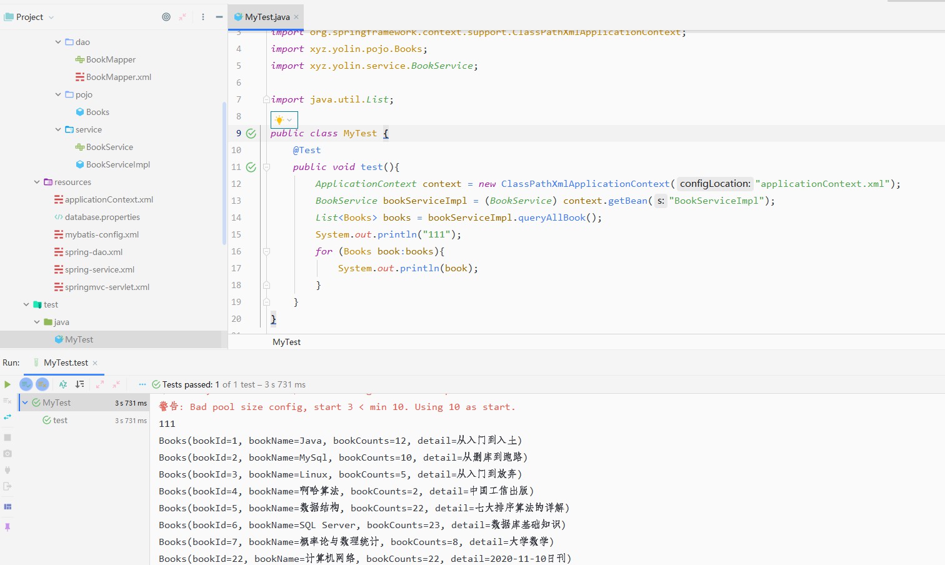Open BookServiceImpl class
Image resolution: width=945 pixels, height=565 pixels.
click(x=117, y=164)
